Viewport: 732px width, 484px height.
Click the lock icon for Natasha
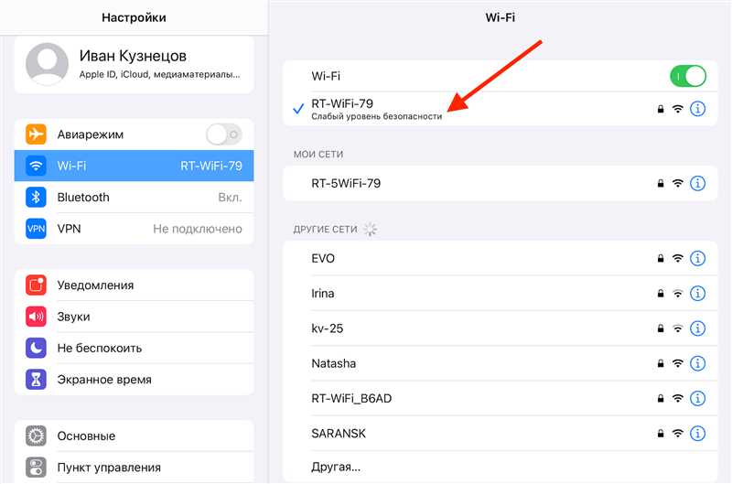pos(661,363)
